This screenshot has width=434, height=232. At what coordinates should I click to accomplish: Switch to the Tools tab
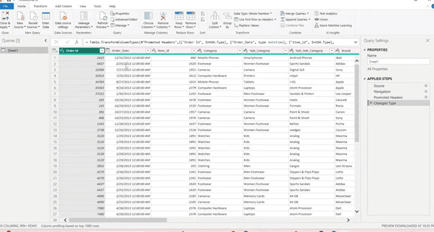coord(97,6)
